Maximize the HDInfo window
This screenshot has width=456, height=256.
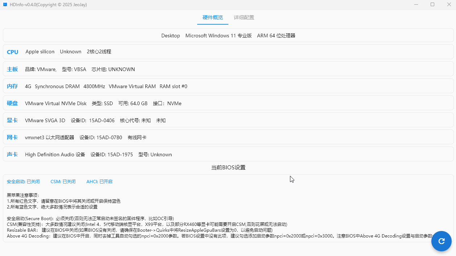[432, 5]
